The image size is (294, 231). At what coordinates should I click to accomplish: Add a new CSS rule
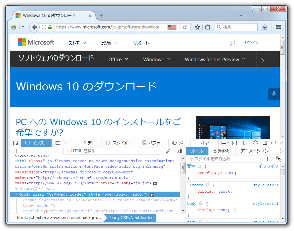[267, 159]
